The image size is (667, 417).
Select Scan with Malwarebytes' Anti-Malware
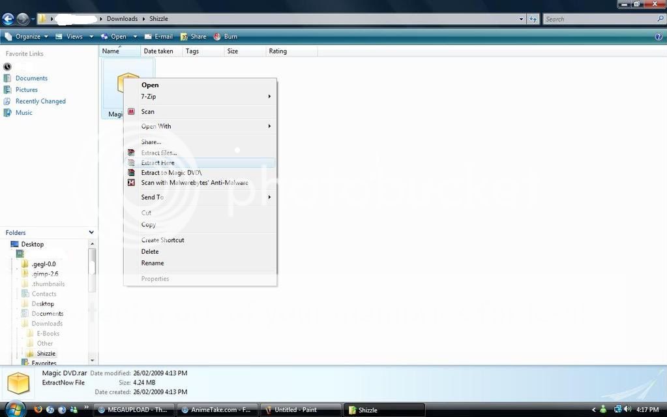pyautogui.click(x=194, y=183)
